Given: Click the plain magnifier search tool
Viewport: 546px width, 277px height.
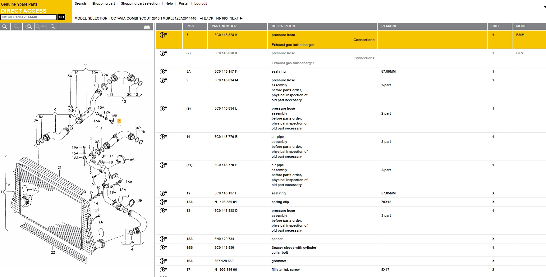Looking at the screenshot, I should 53,27.
